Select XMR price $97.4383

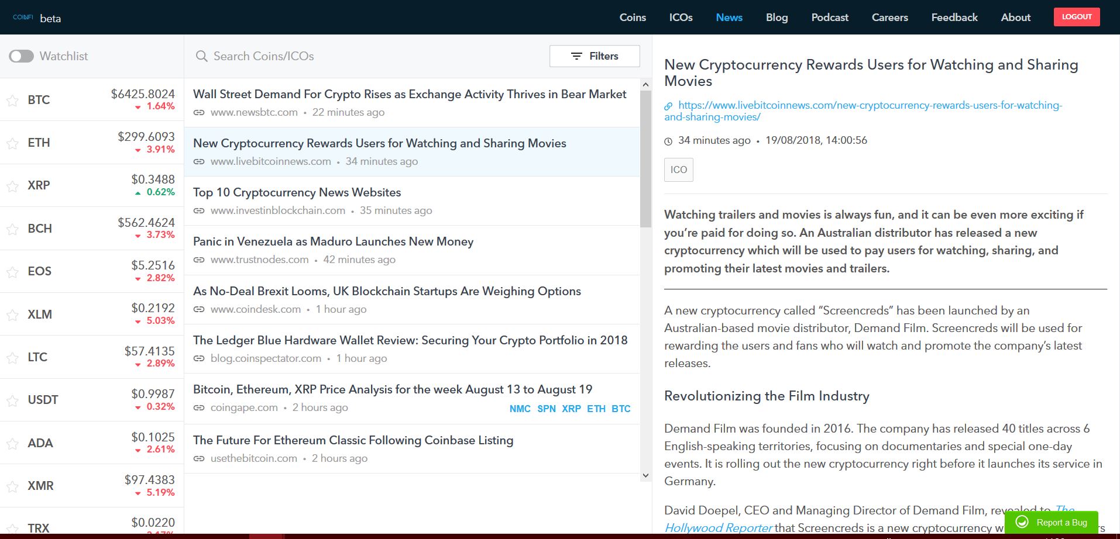point(149,480)
